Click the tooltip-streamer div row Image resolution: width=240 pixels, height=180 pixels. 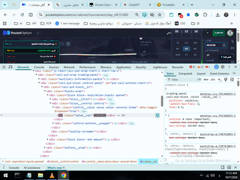tap(79, 132)
